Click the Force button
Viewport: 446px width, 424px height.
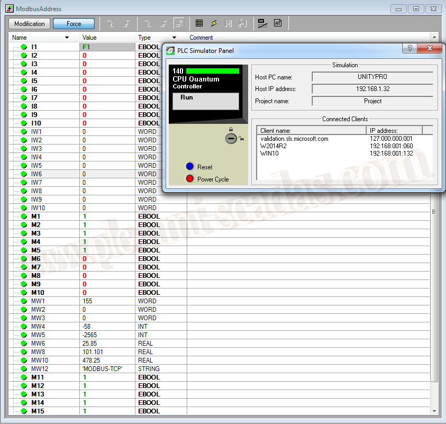(74, 24)
